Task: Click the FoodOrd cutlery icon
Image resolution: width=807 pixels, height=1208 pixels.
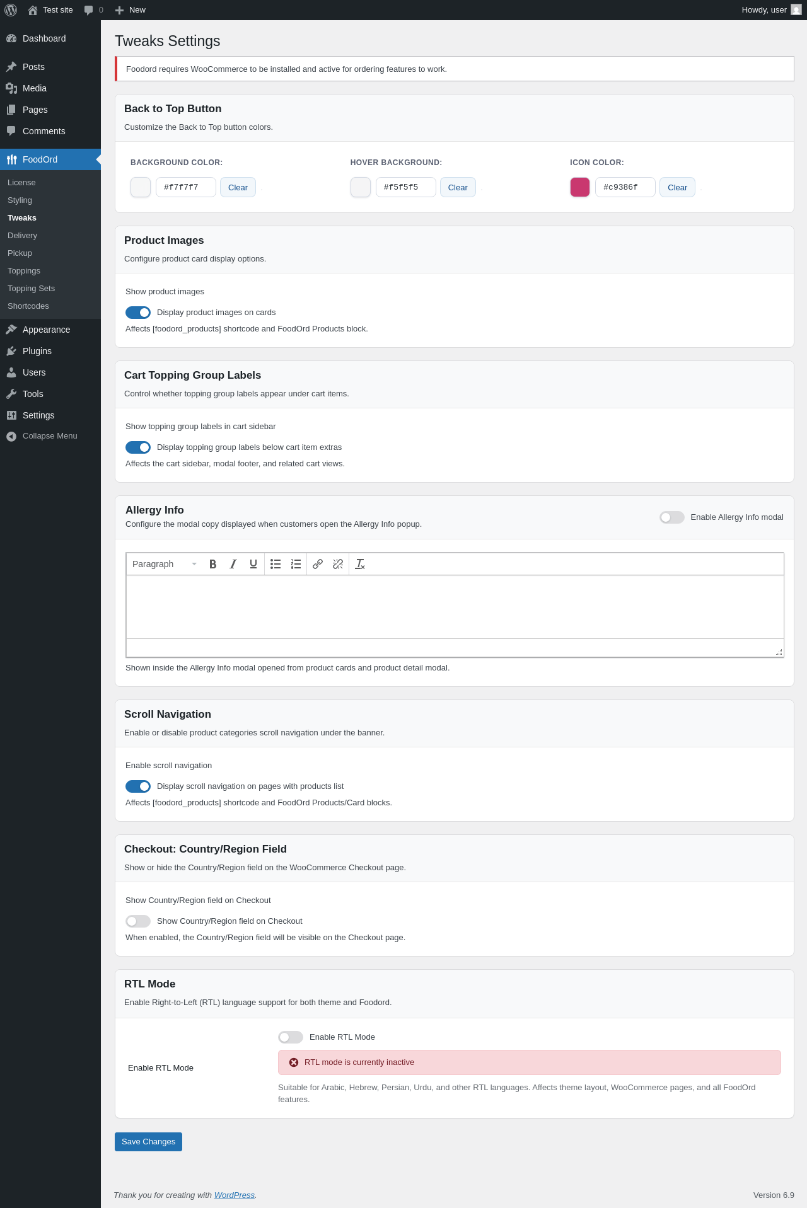Action: [11, 159]
